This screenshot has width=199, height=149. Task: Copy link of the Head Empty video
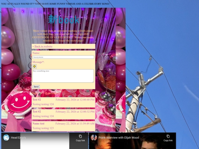(80, 138)
